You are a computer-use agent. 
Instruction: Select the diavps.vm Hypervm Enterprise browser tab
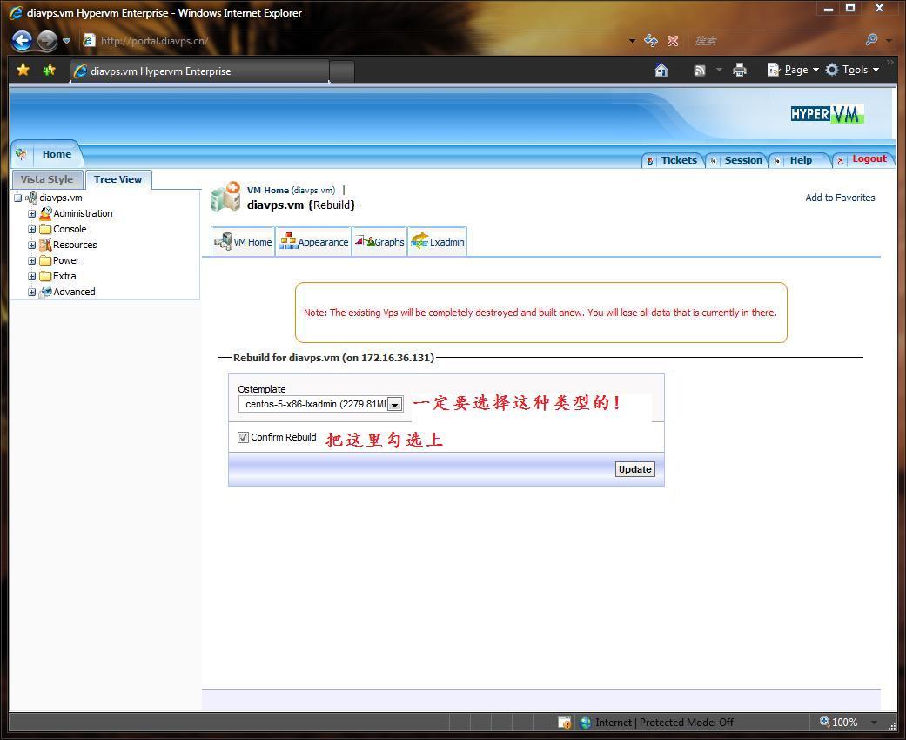[200, 71]
